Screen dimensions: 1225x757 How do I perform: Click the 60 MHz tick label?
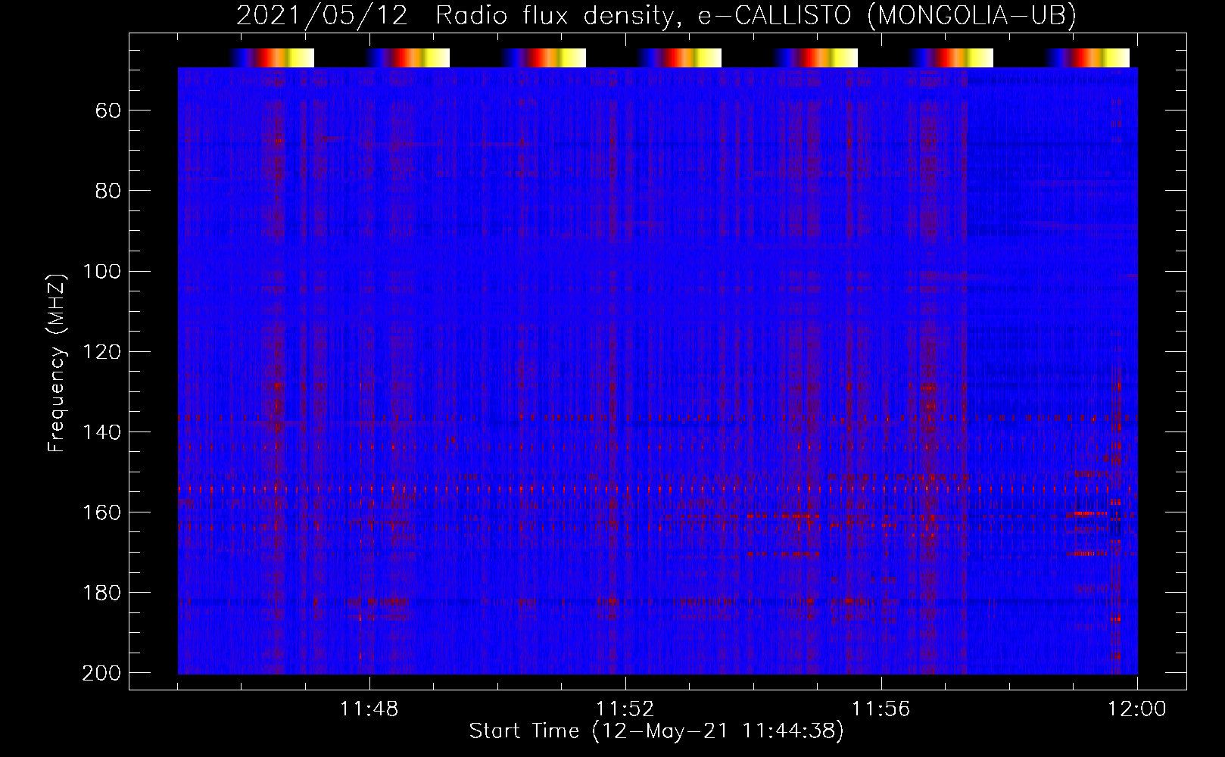tap(108, 111)
